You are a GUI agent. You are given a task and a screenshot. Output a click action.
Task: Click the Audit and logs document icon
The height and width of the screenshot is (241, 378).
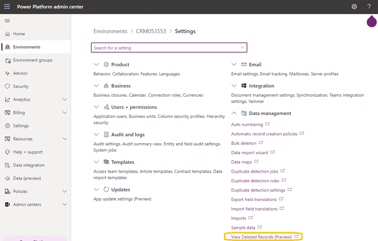click(106, 134)
